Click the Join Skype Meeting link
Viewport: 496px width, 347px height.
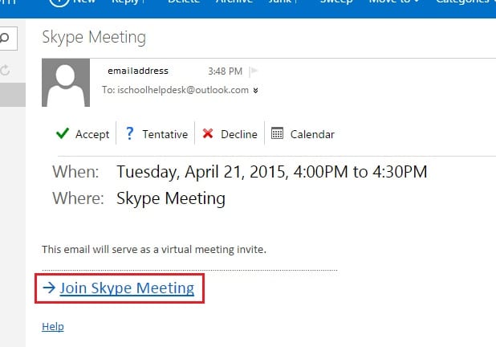(127, 288)
